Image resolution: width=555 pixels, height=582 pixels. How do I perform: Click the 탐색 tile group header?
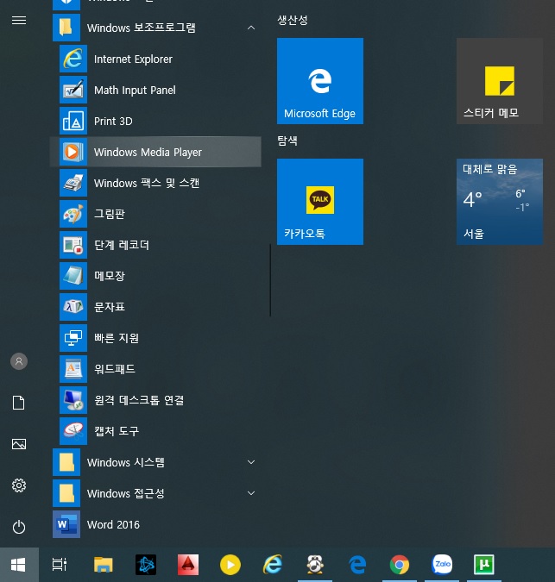(x=287, y=141)
